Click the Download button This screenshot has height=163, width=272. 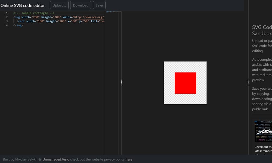[x=81, y=5]
